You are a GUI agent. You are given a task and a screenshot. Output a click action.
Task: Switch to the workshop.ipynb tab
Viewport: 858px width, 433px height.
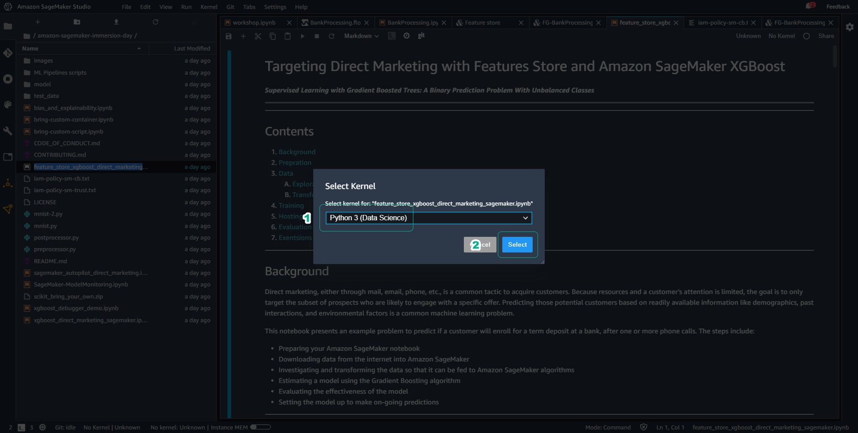click(254, 23)
